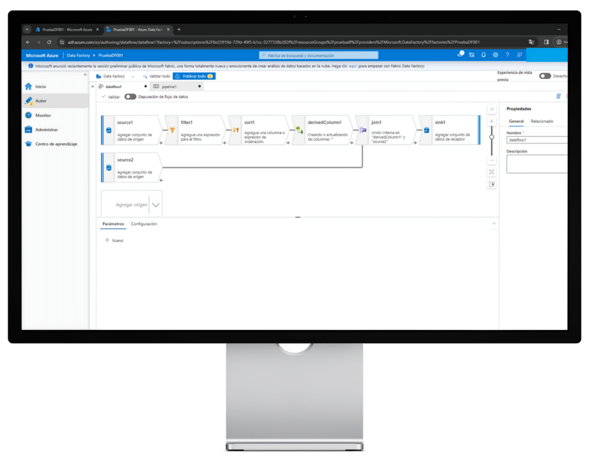The width and height of the screenshot is (589, 465).
Task: Click the browser address bar URL
Action: (x=273, y=42)
